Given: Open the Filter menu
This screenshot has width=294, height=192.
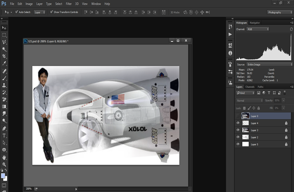Looking at the screenshot, I should [68, 4].
